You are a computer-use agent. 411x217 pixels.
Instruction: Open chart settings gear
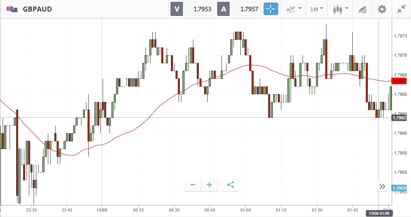(382, 9)
